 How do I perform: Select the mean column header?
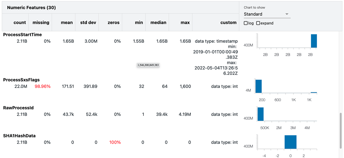[x=67, y=23]
